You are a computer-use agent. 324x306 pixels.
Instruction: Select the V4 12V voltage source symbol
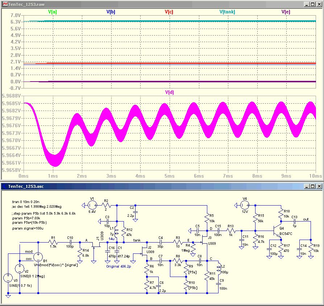(245, 205)
